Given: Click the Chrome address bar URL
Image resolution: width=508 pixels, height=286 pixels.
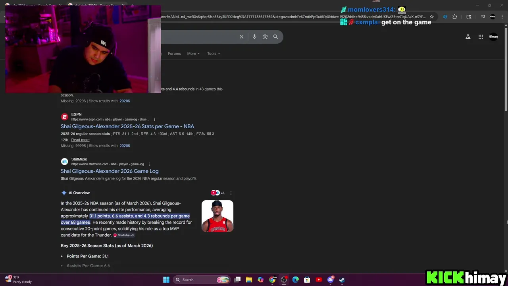Looking at the screenshot, I should click(x=293, y=17).
